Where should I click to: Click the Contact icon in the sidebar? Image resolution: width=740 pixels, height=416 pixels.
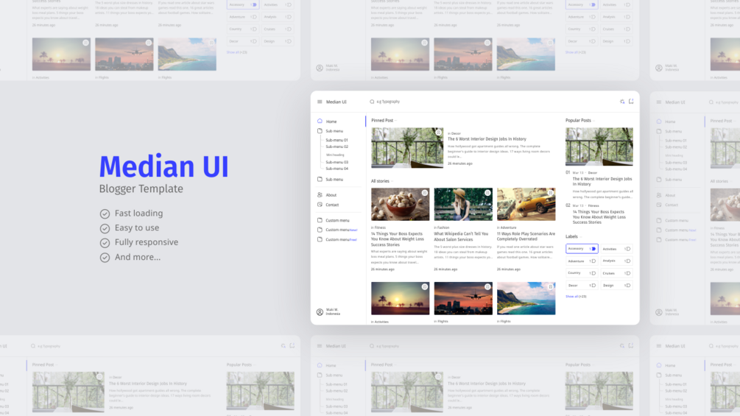coord(320,205)
